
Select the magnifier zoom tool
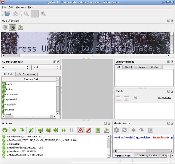click(x=26, y=13)
